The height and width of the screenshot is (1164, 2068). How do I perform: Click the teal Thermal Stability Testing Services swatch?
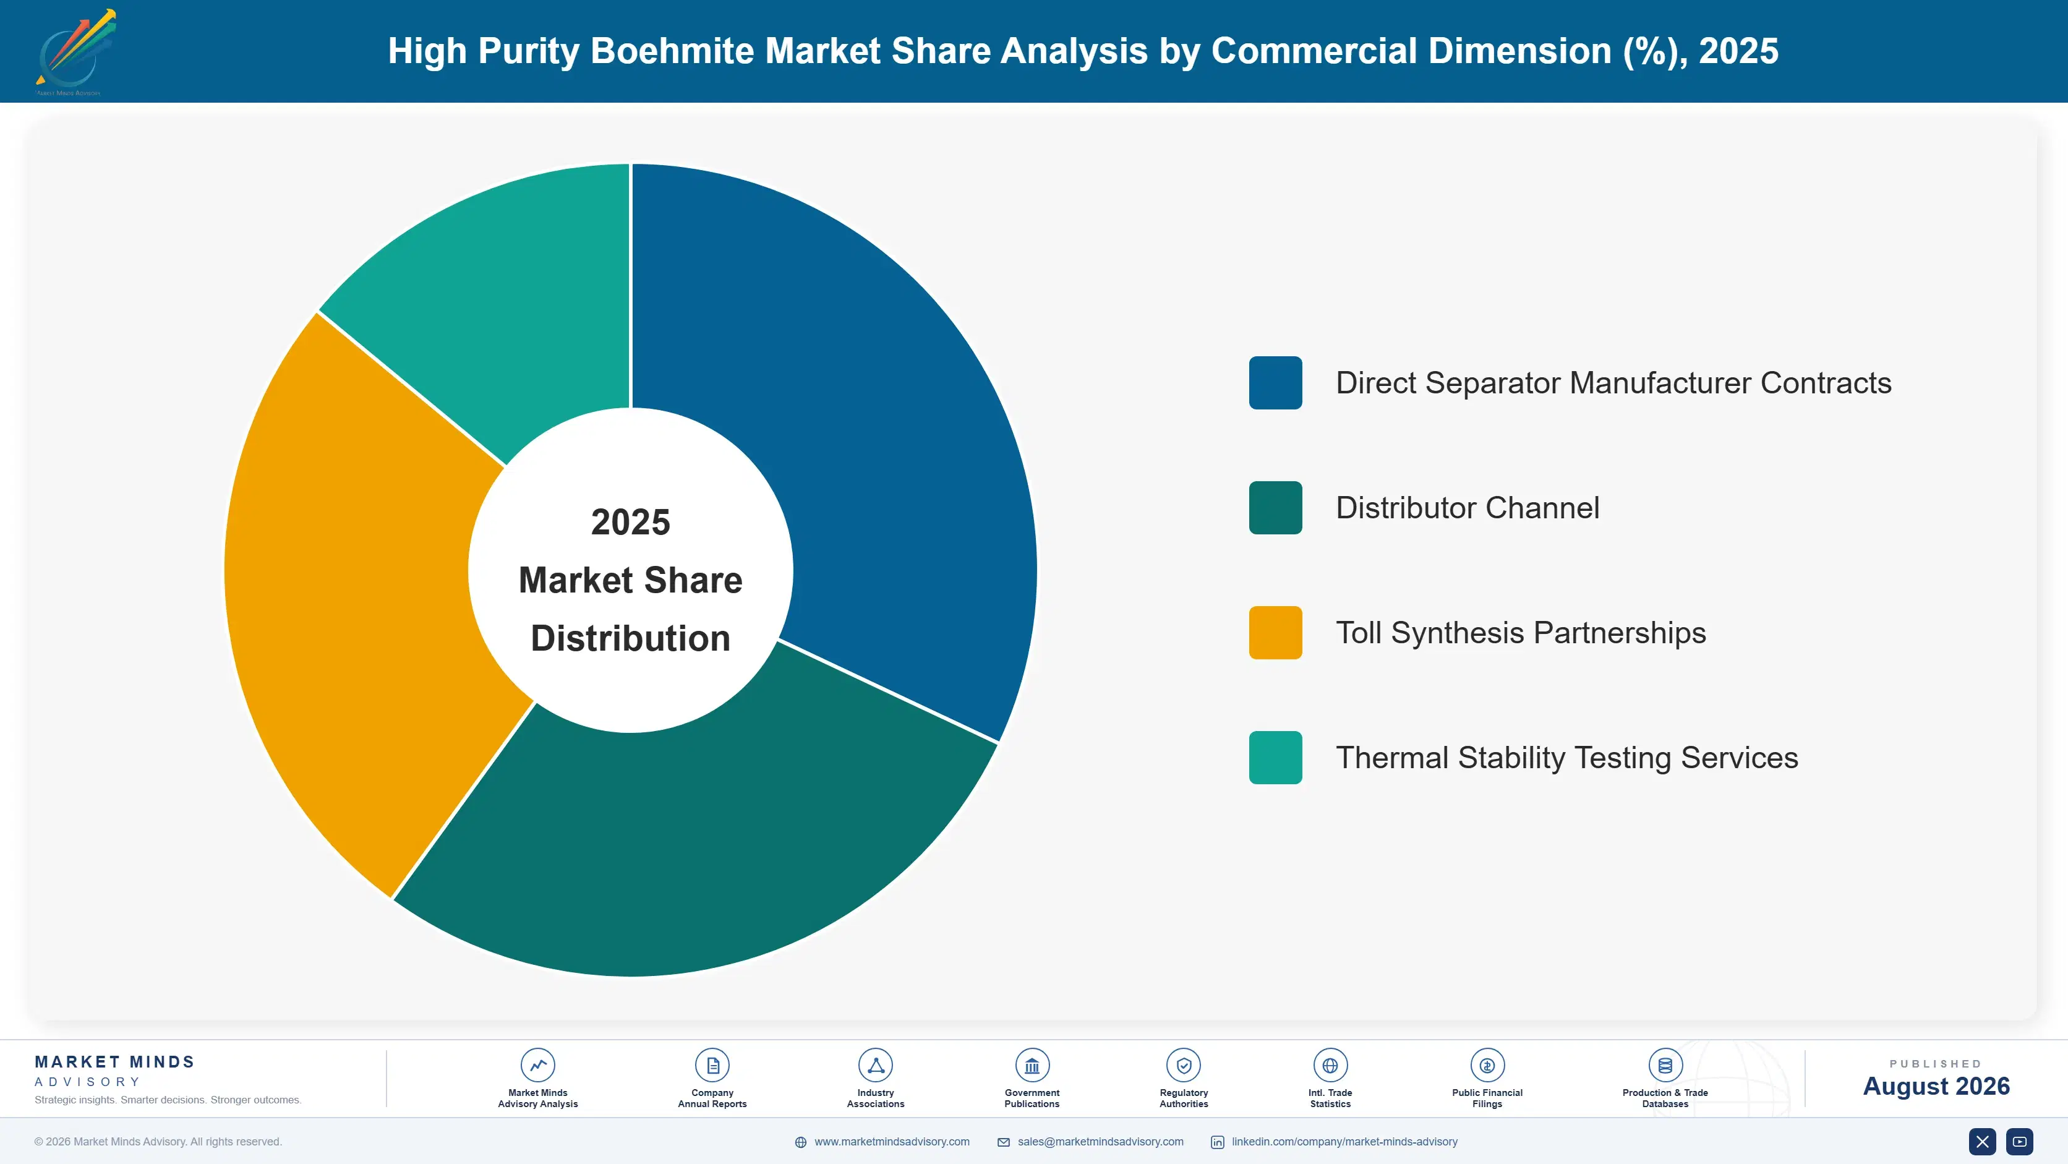pos(1275,757)
